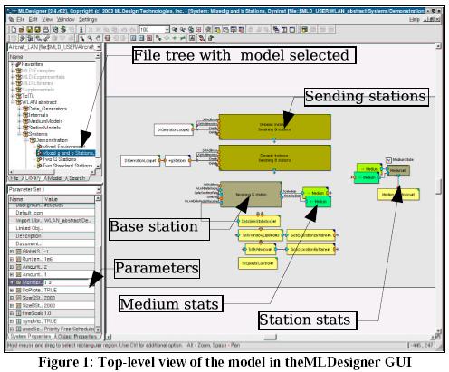Open the Settings menu

(x=88, y=19)
